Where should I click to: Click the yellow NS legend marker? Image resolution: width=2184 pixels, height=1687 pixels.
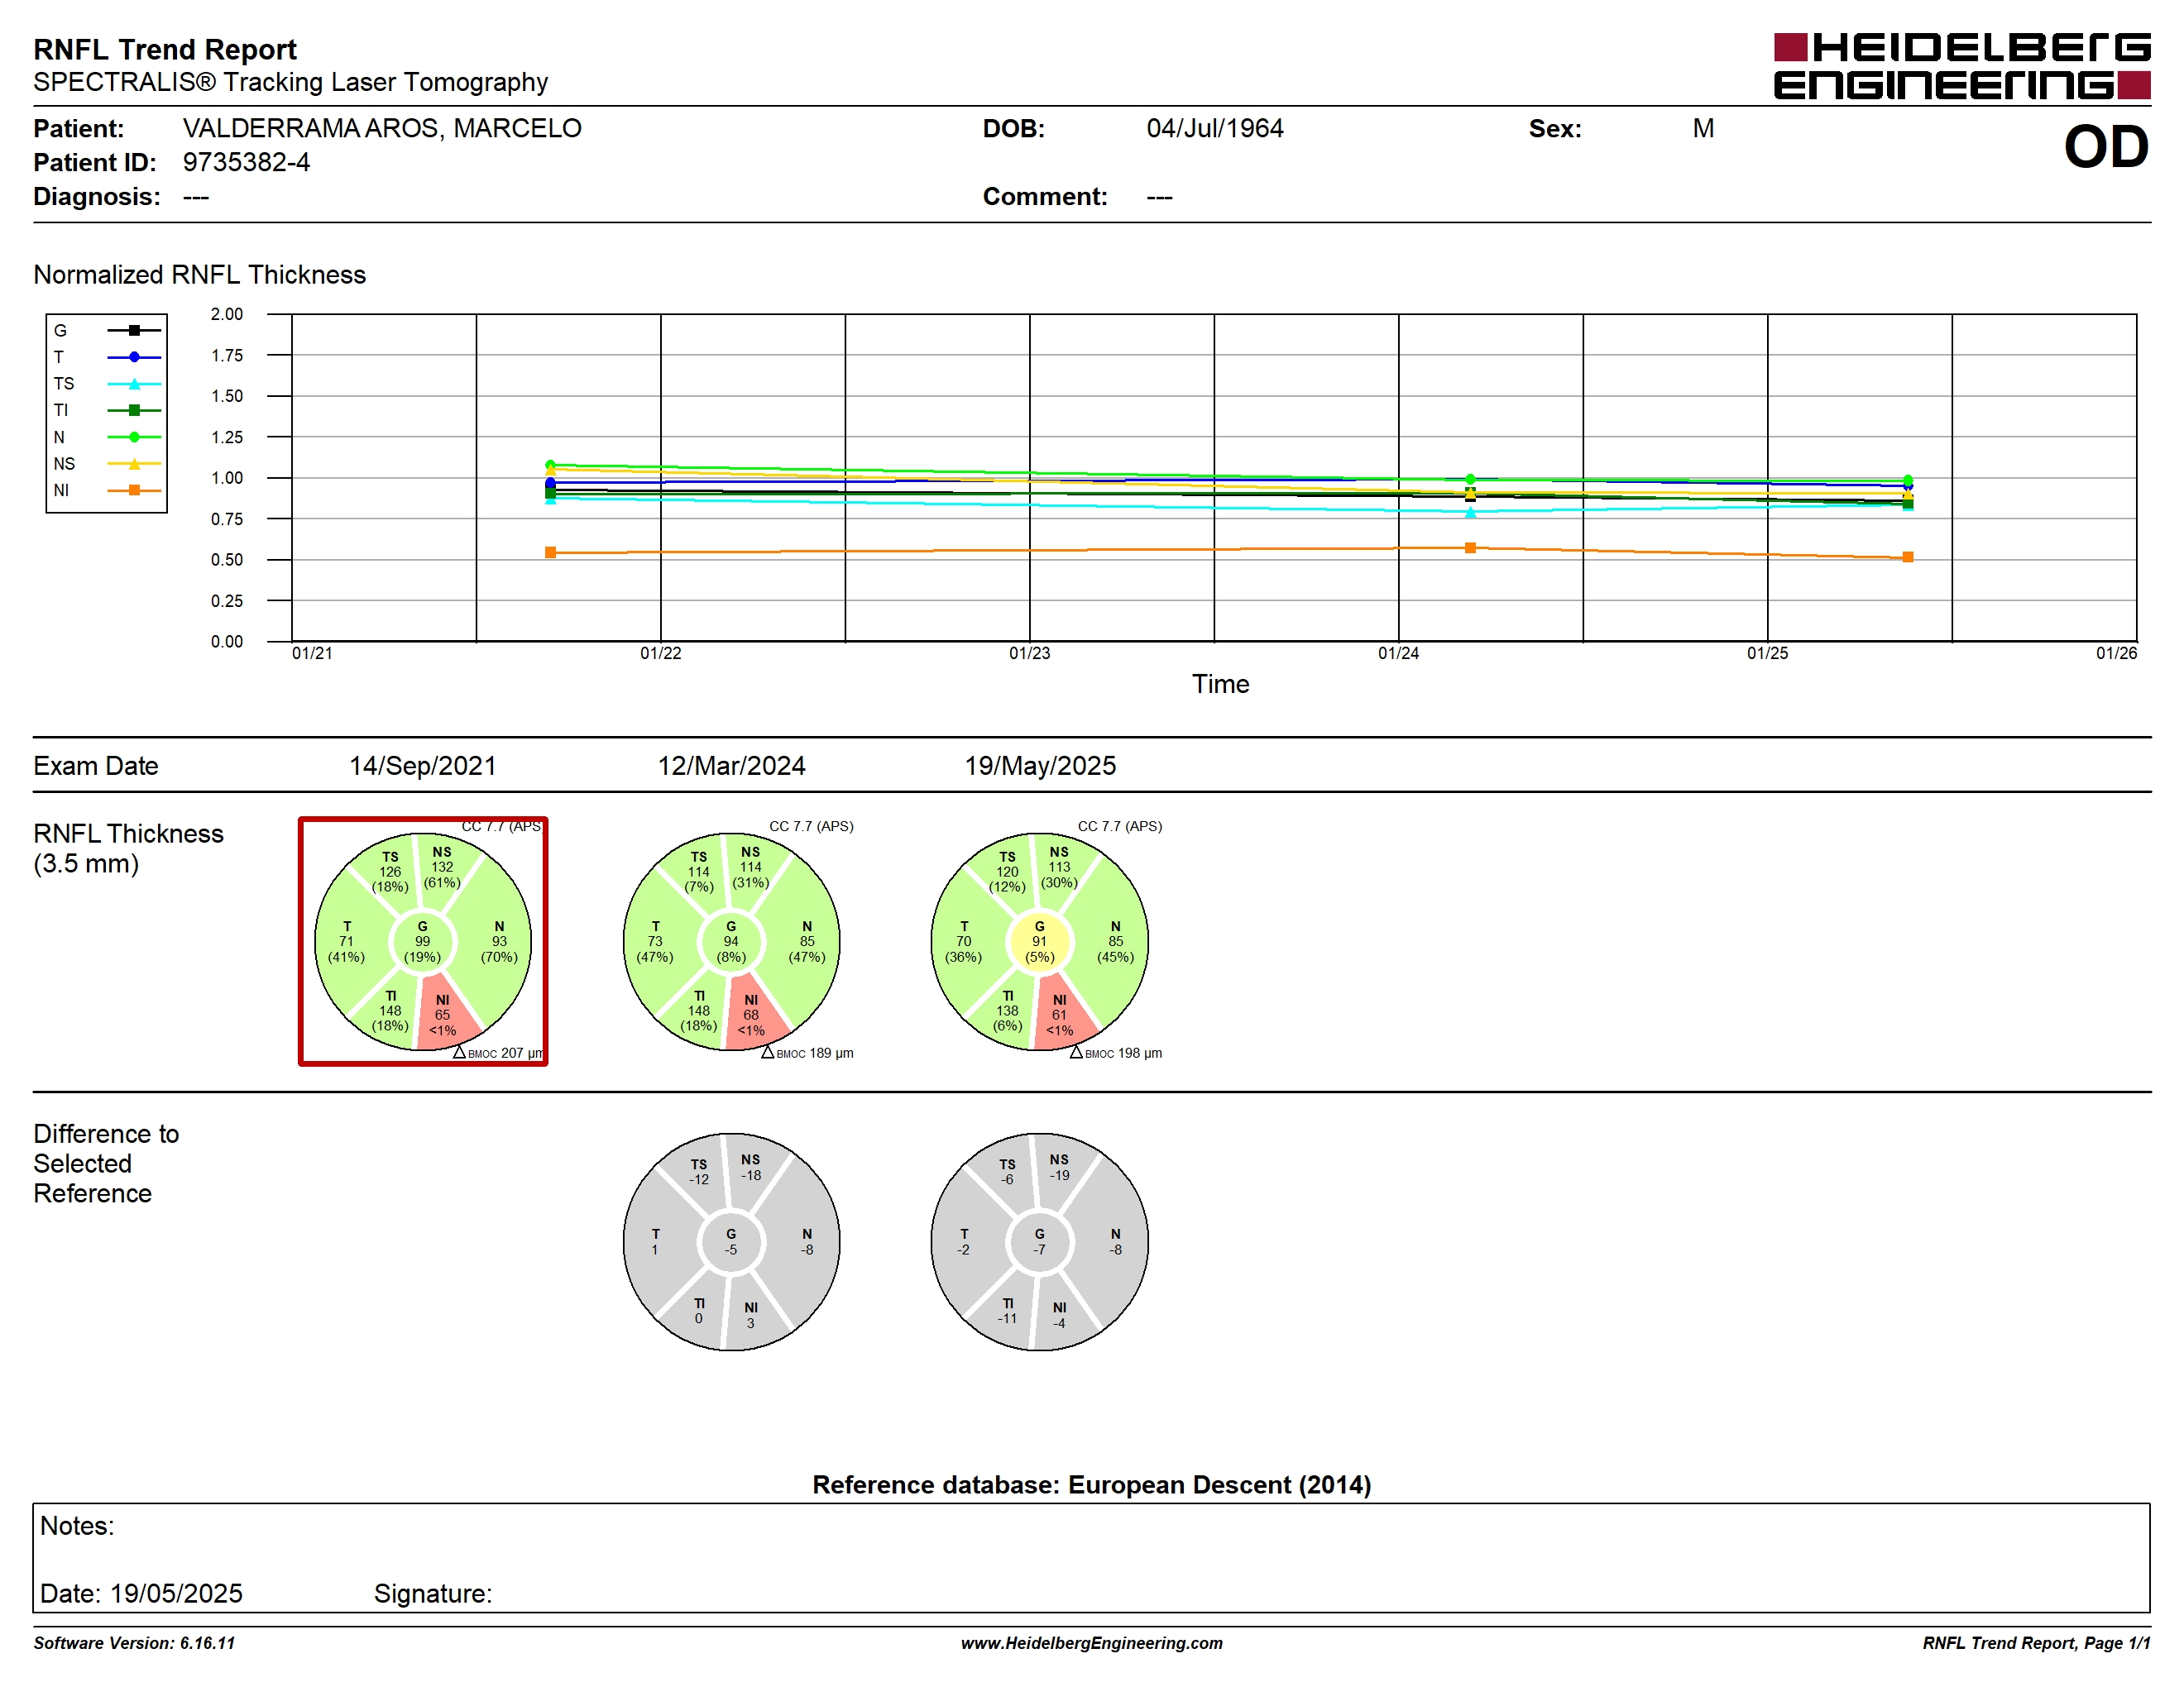tap(134, 464)
